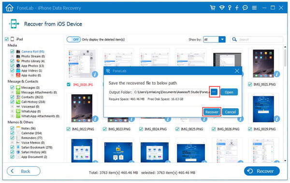The image size is (290, 183).
Task: Open the hamburger menu icon
Action: [x=254, y=8]
